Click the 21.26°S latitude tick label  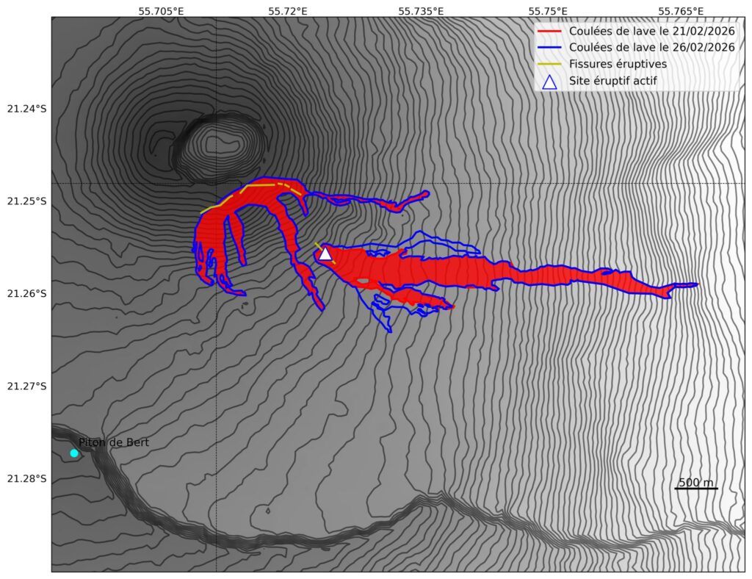pos(26,294)
